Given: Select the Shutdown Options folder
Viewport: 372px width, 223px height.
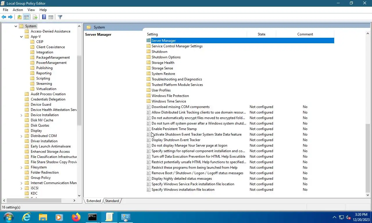Looking at the screenshot, I should coord(166,57).
